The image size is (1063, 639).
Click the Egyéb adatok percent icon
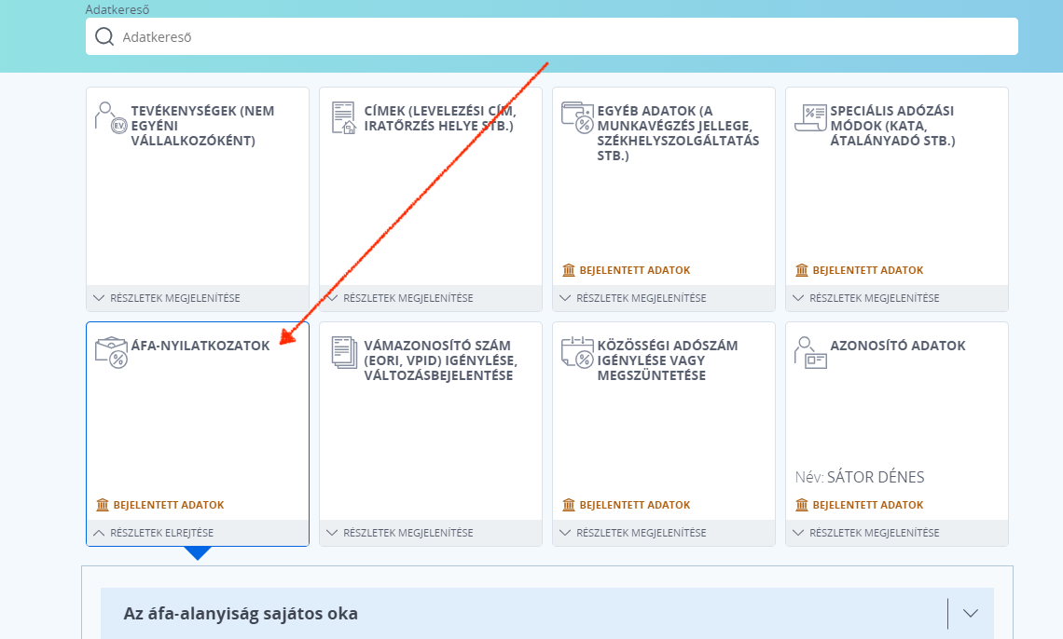pyautogui.click(x=577, y=117)
